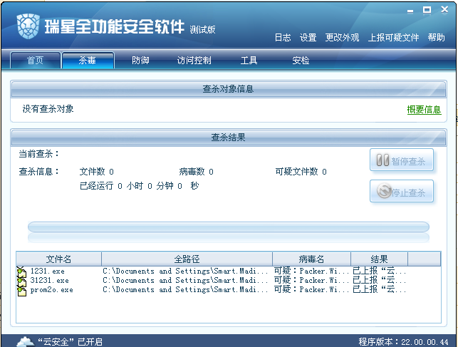This screenshot has height=347, width=458.
Task: Click the 病毒数 0 counter
Action: pos(197,172)
